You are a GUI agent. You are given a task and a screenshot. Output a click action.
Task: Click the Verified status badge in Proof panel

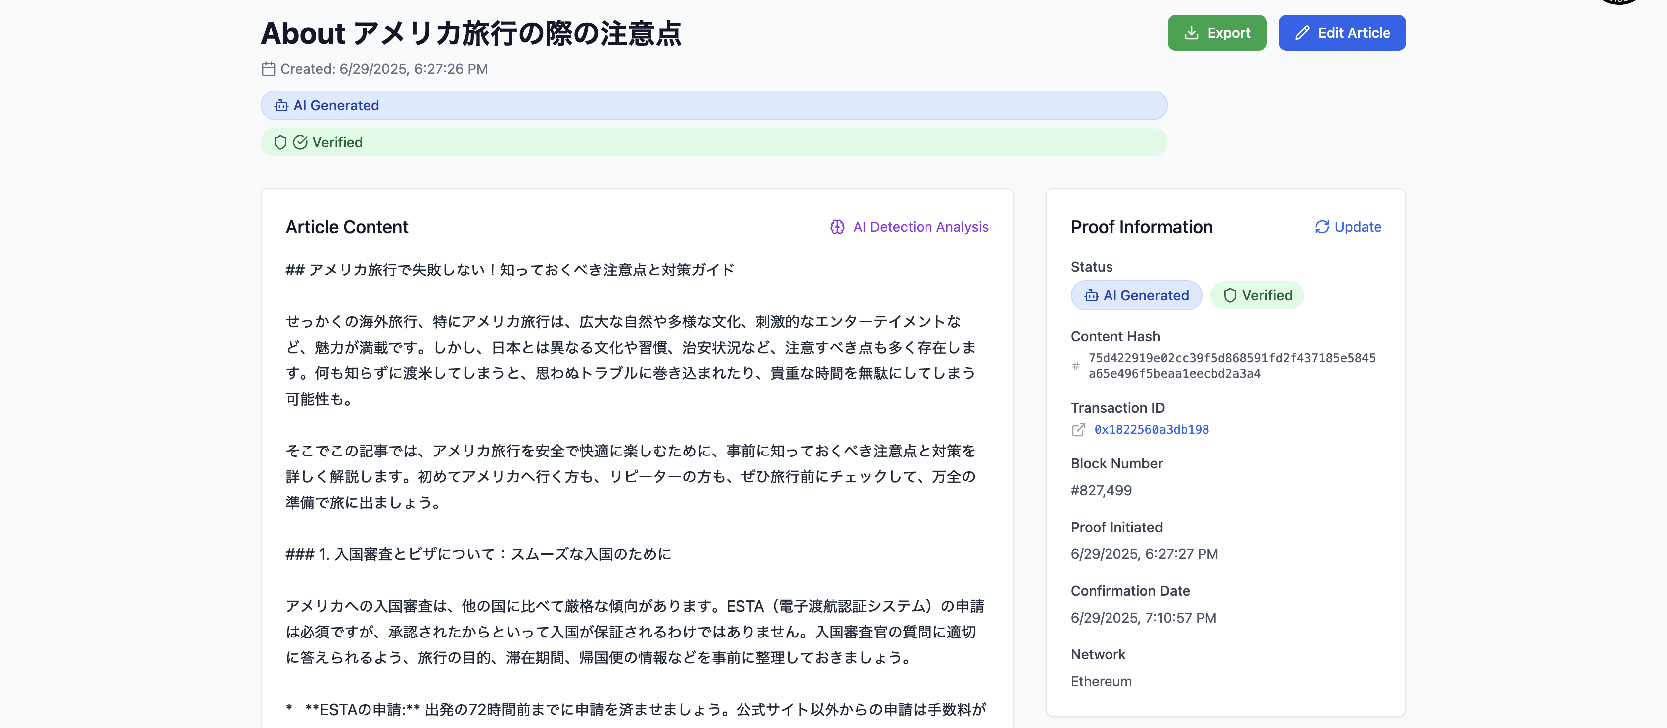(x=1257, y=296)
